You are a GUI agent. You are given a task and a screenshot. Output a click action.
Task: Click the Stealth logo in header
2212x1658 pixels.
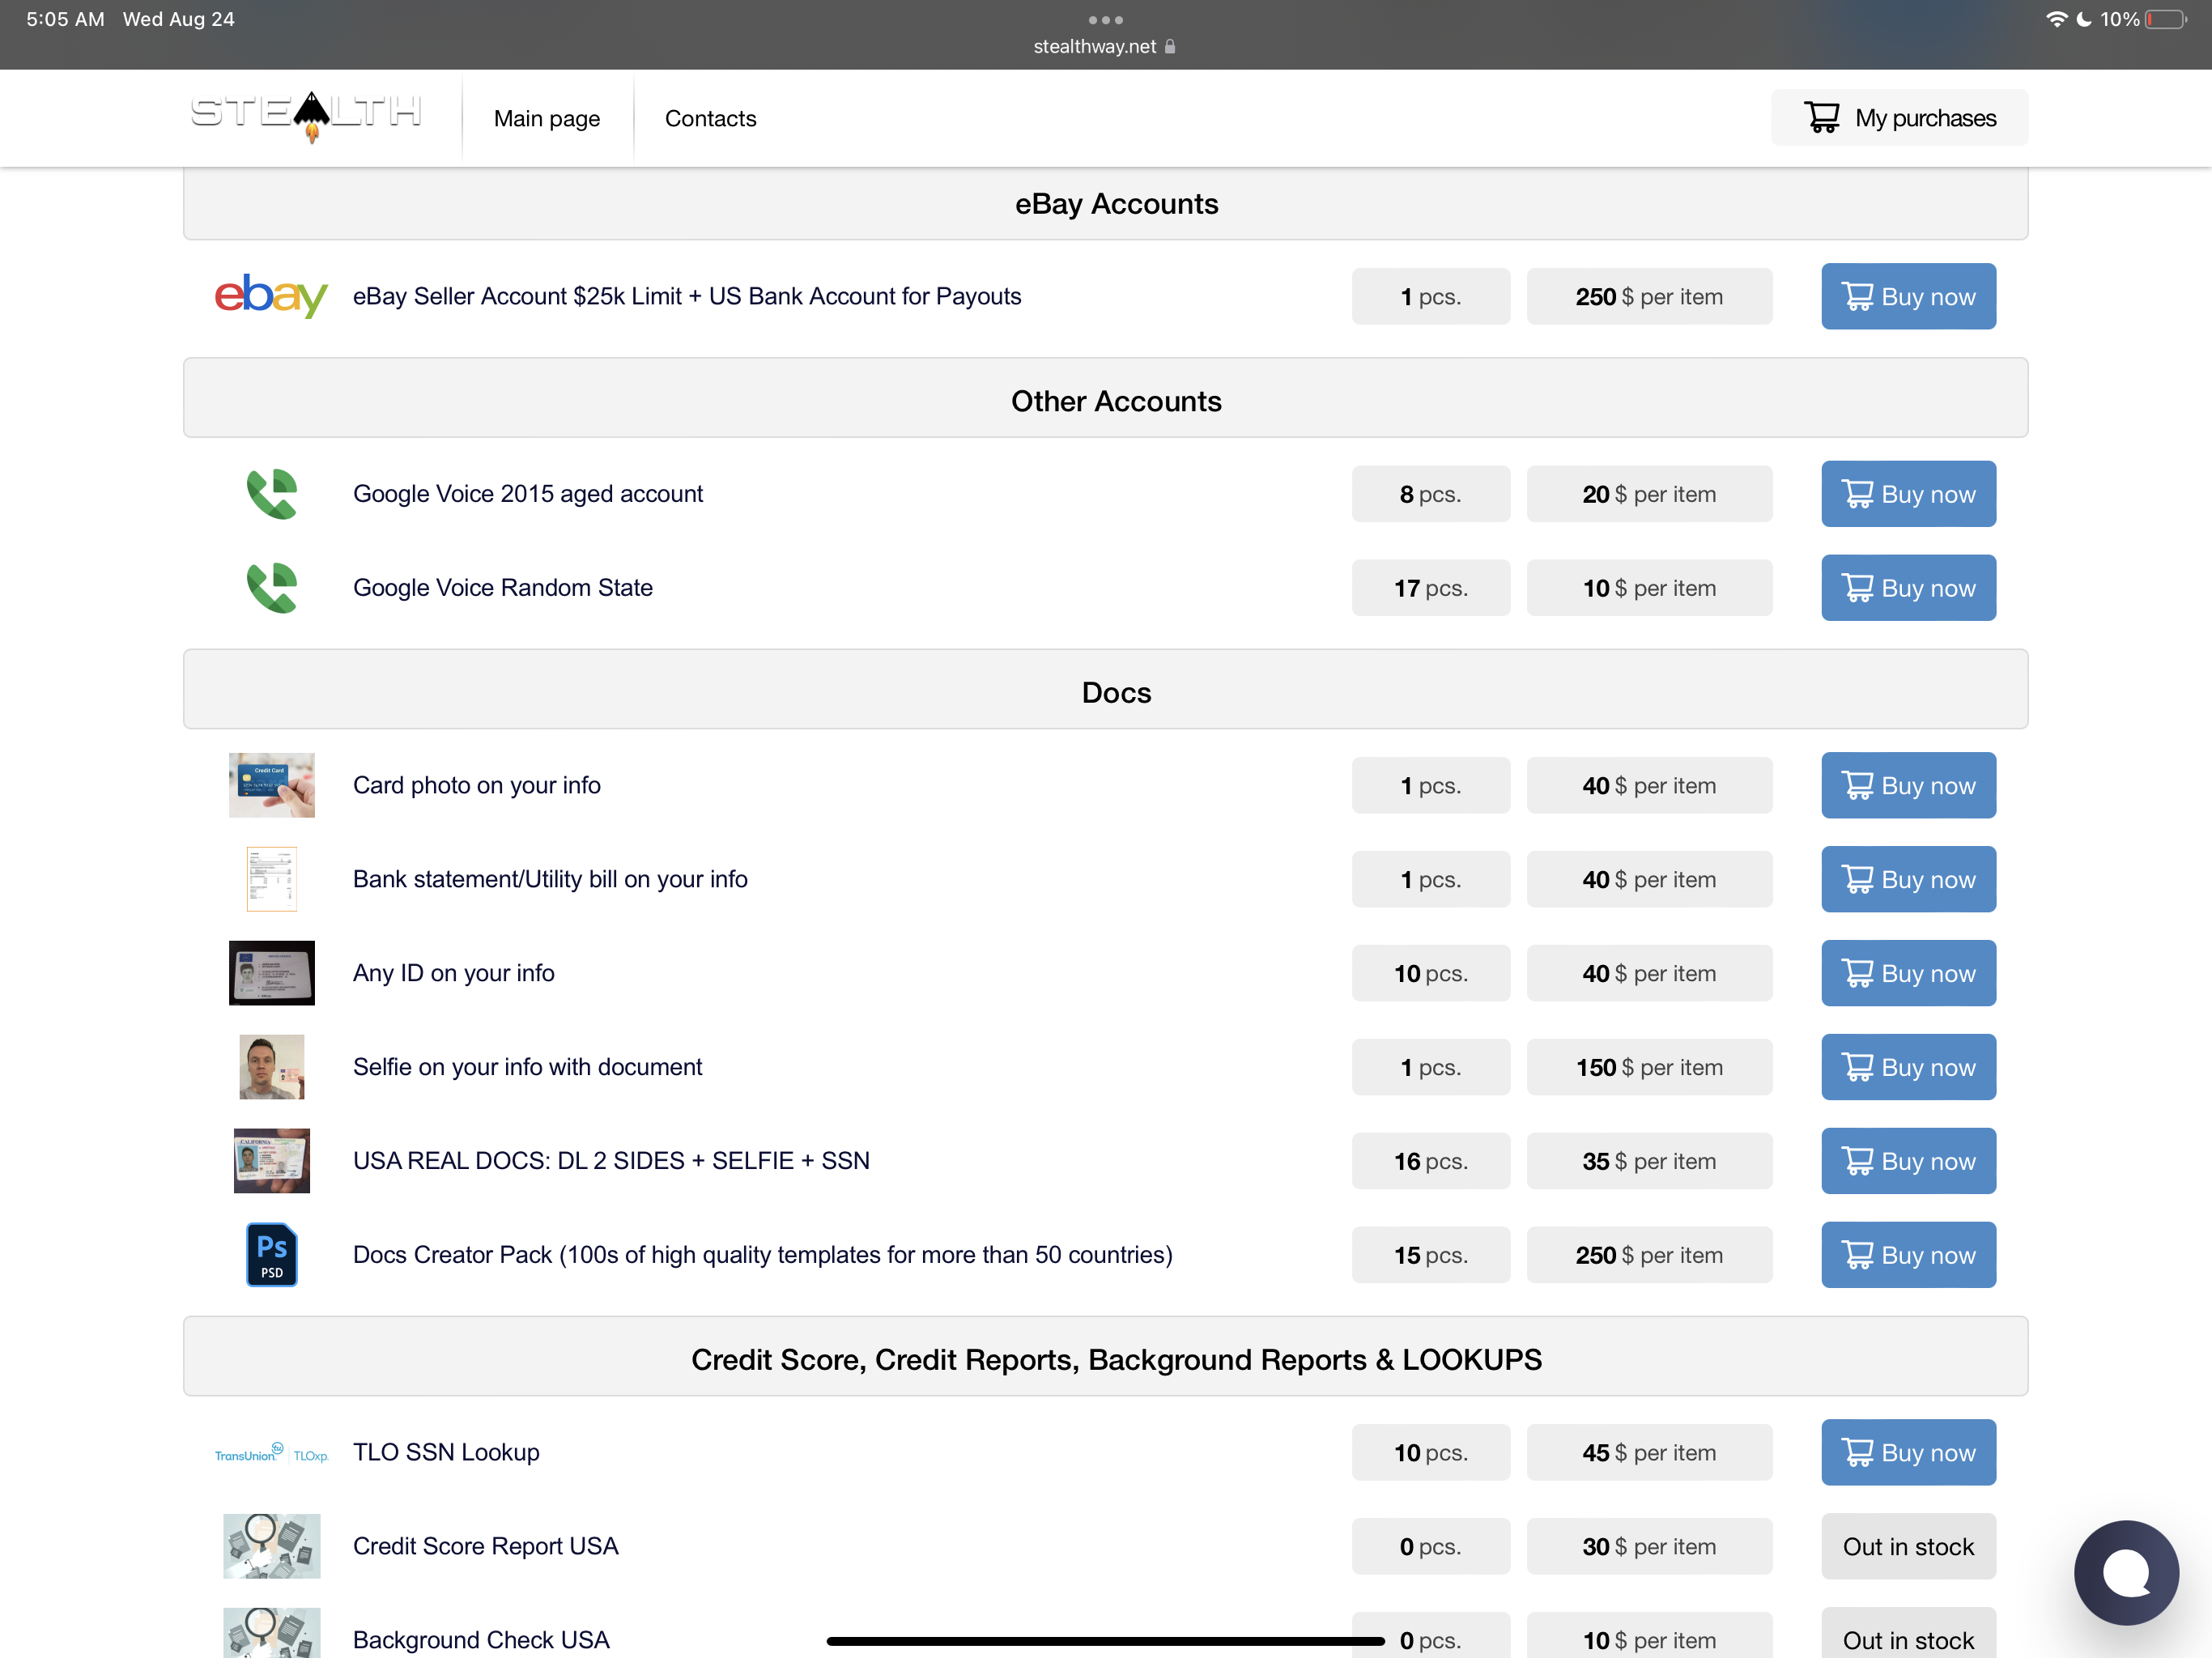(x=306, y=115)
